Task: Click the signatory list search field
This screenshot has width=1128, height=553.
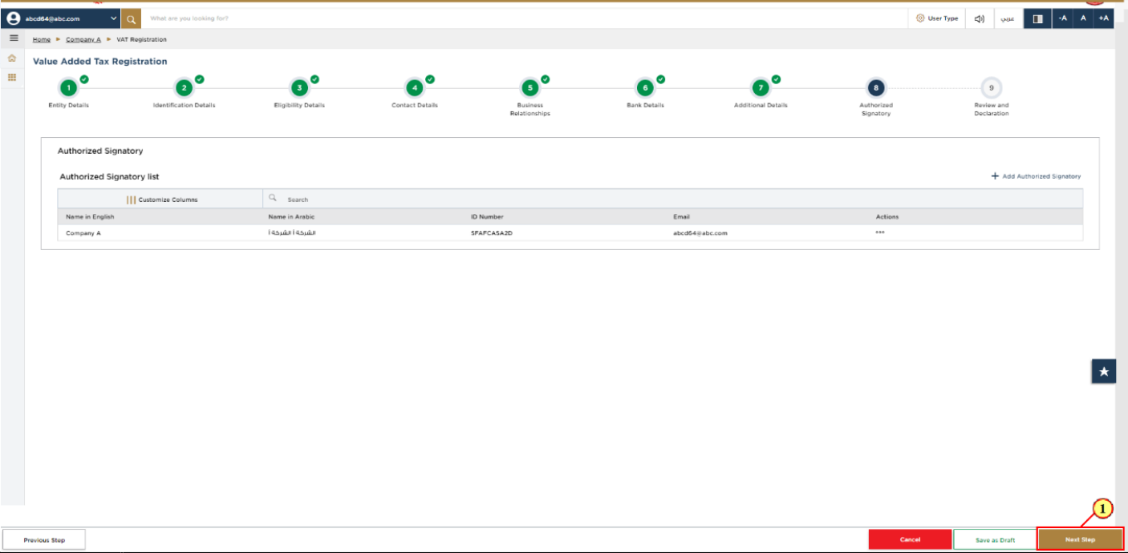Action: [672, 199]
